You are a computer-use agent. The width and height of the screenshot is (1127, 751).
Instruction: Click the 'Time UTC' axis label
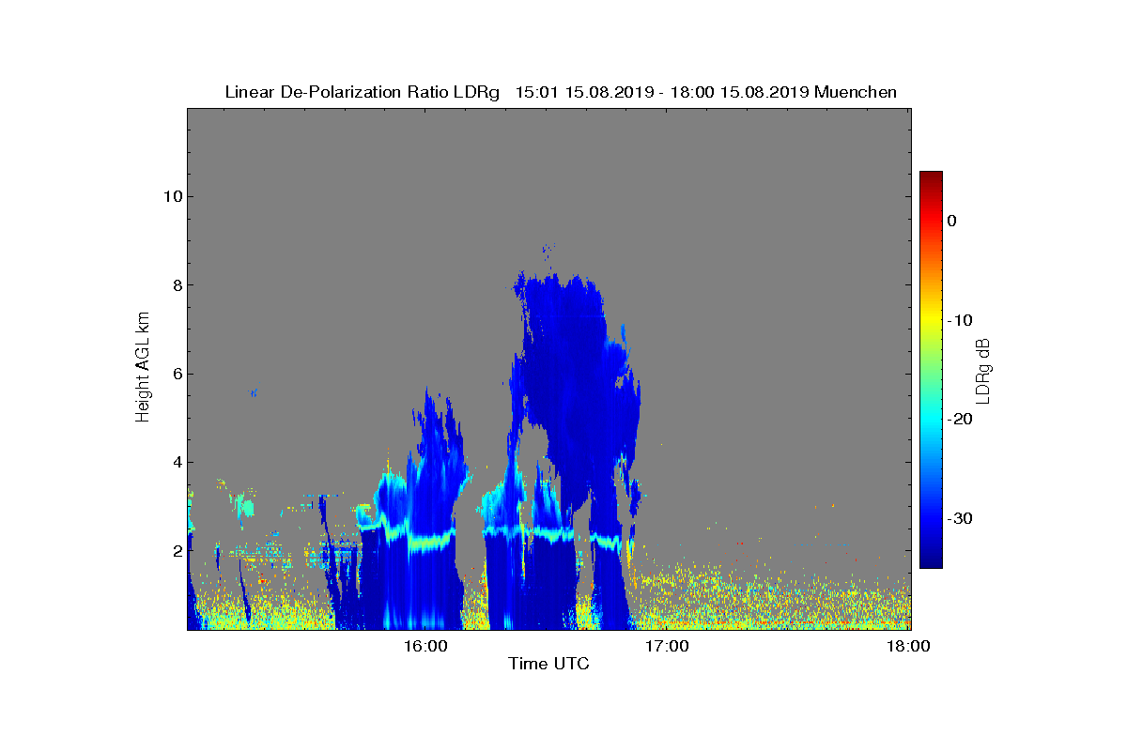click(549, 664)
